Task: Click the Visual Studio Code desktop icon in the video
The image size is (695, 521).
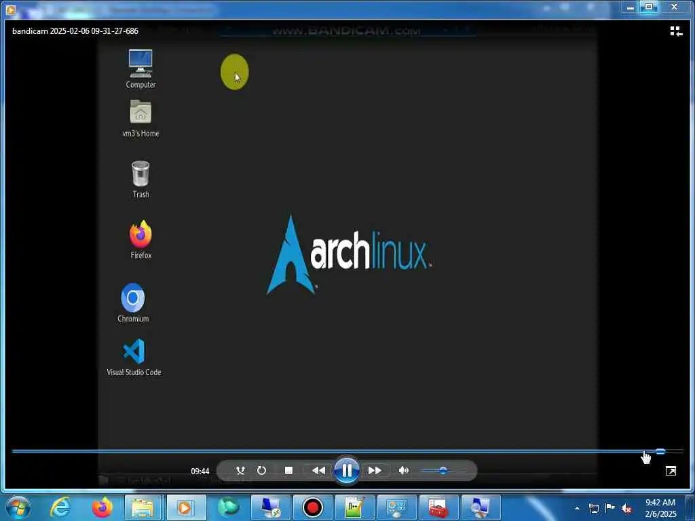Action: click(134, 358)
